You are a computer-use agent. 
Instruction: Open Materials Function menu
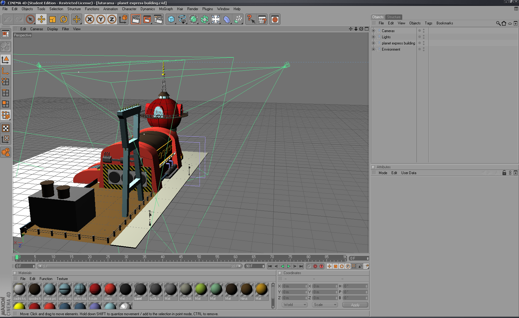(46, 279)
